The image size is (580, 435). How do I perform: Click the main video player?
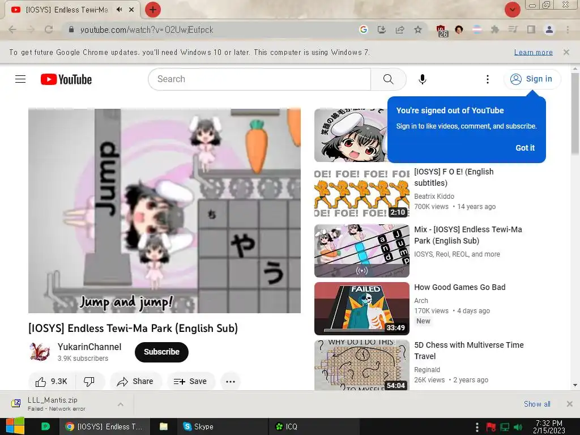[164, 211]
